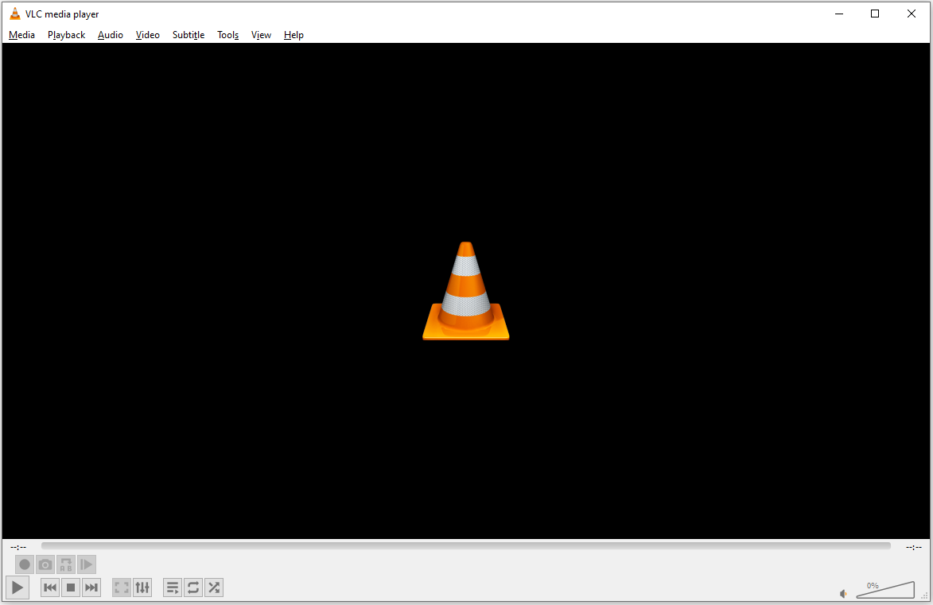This screenshot has height=605, width=933.
Task: Open the Help menu
Action: point(294,35)
